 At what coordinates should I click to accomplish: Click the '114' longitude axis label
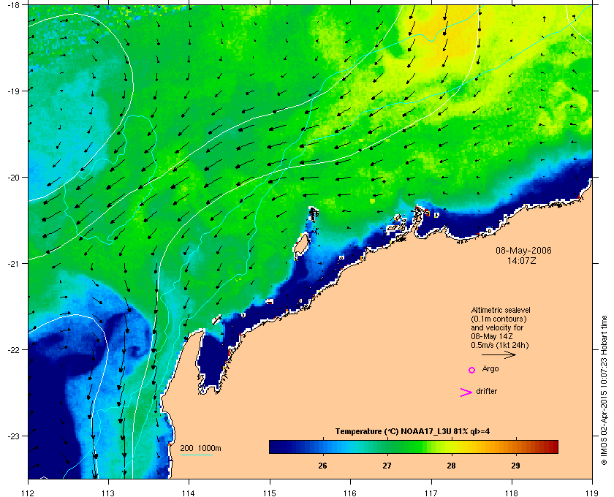point(189,493)
